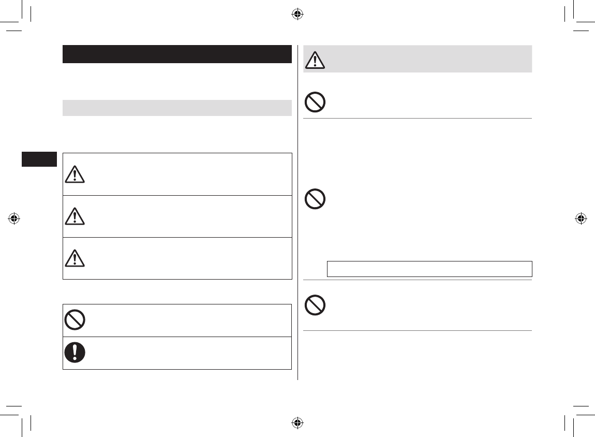Click inside the empty outlined box on the right page
The width and height of the screenshot is (595, 437).
tap(429, 269)
